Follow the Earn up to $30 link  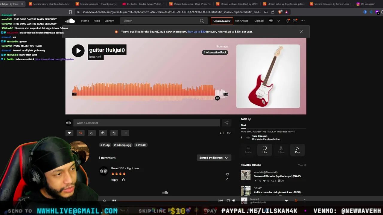(x=196, y=32)
